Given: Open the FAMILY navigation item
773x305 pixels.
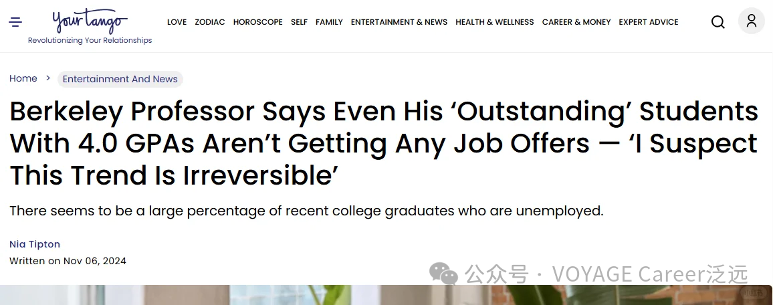Looking at the screenshot, I should tap(329, 22).
